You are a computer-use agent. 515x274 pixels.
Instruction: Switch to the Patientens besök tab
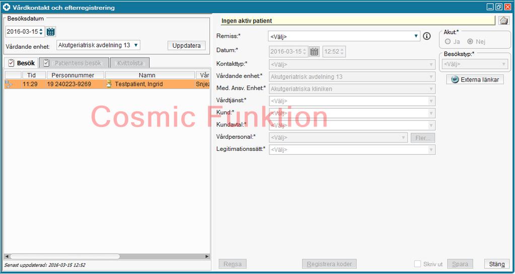pyautogui.click(x=74, y=63)
